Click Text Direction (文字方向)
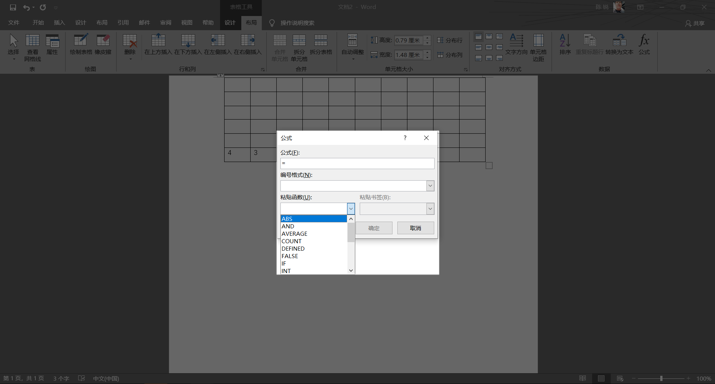This screenshot has height=384, width=715. pos(516,44)
